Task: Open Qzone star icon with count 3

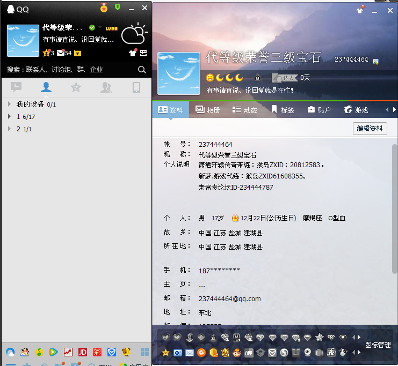Action: [48, 53]
